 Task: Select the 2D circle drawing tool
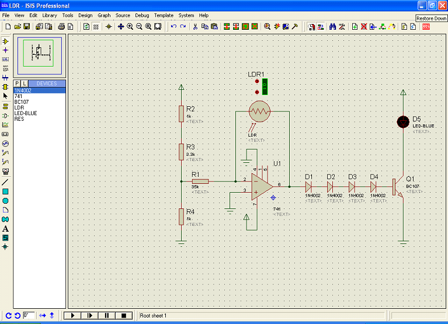tap(6, 200)
